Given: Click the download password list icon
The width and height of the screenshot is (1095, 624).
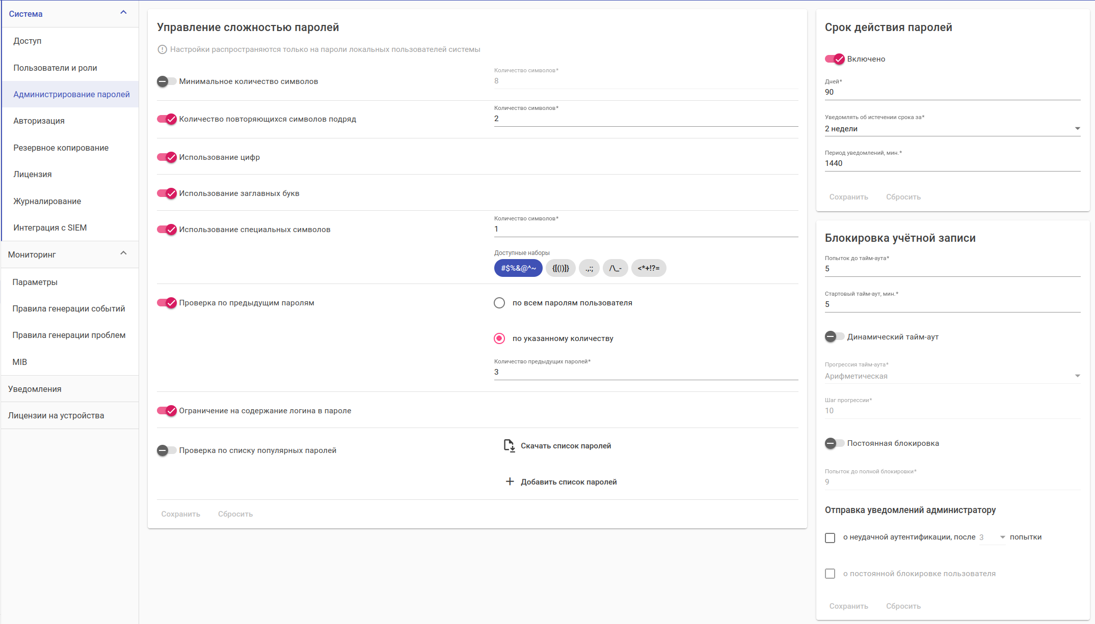Looking at the screenshot, I should pos(509,446).
